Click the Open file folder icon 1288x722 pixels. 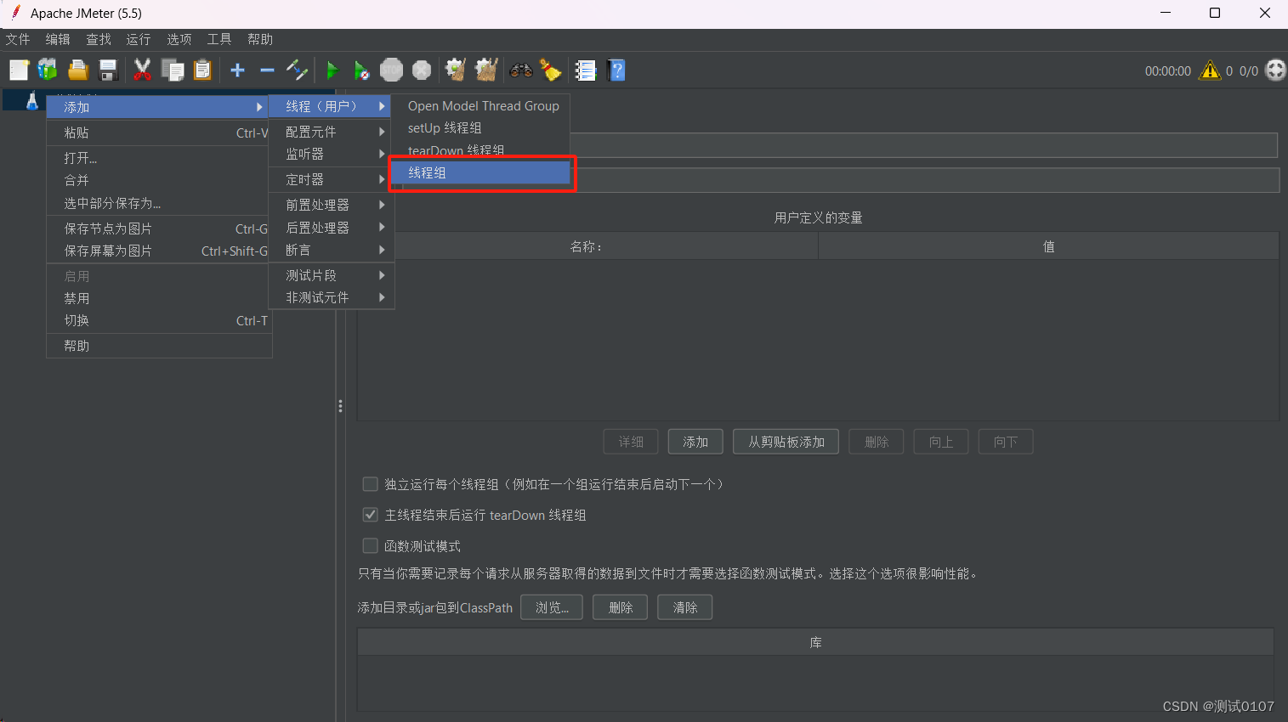click(78, 71)
